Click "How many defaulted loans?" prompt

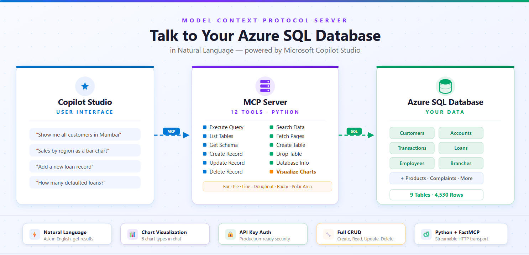point(85,182)
